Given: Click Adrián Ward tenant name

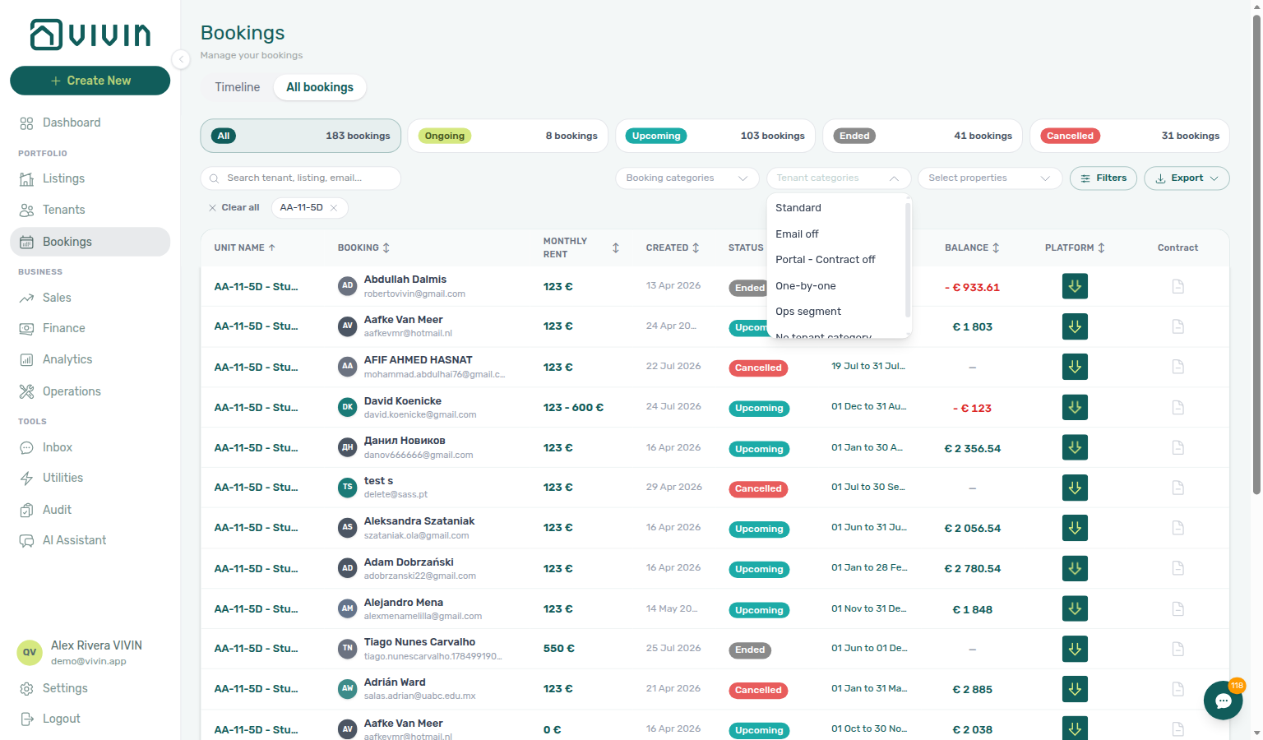Looking at the screenshot, I should [x=395, y=682].
